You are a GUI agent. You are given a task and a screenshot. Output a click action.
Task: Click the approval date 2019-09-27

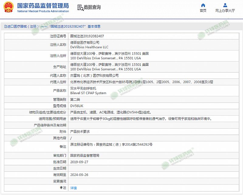79,162
